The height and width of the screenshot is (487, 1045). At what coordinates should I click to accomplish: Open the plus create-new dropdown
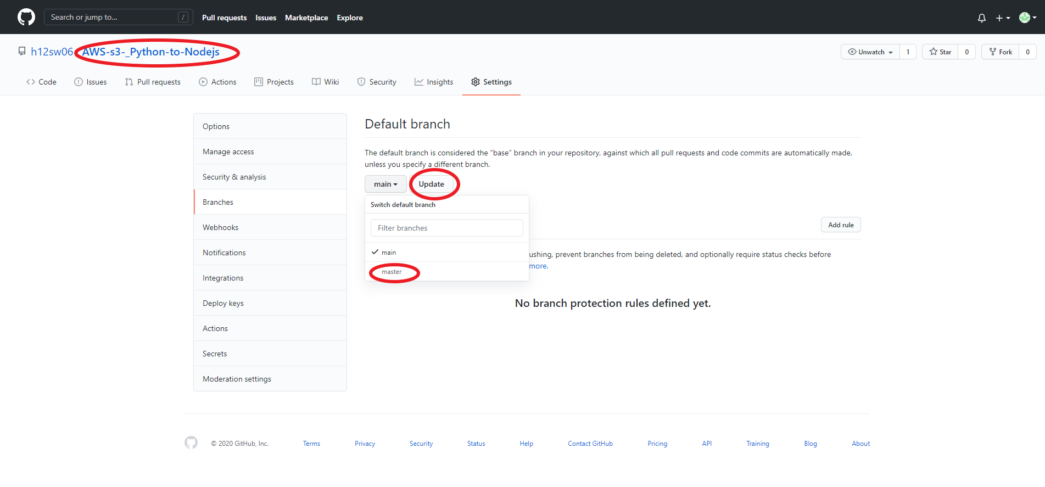click(x=1003, y=18)
